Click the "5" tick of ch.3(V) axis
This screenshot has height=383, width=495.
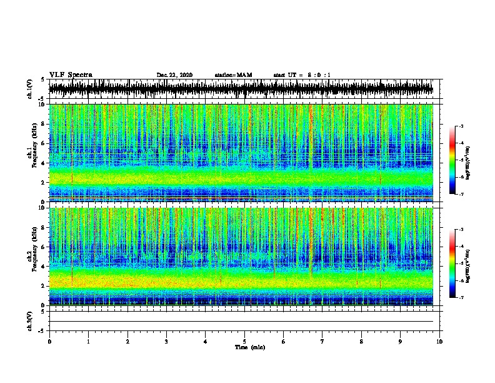pyautogui.click(x=42, y=312)
